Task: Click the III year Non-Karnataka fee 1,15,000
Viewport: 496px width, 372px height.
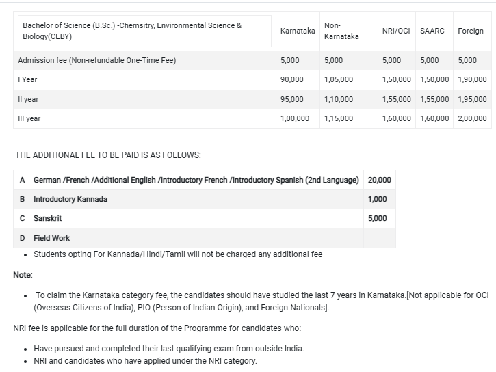Action: click(339, 118)
